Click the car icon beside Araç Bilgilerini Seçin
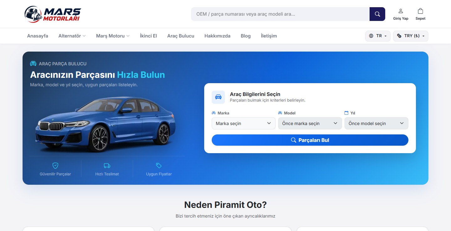 pos(218,97)
